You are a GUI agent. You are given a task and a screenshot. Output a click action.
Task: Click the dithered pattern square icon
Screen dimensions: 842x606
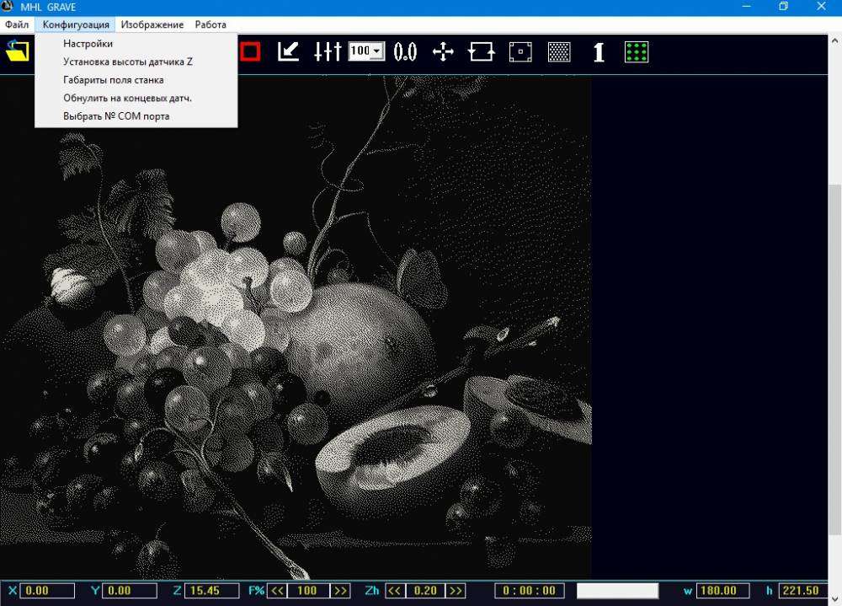[x=559, y=52]
